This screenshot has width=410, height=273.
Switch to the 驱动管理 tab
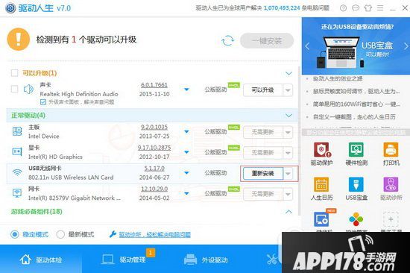coord(124,260)
